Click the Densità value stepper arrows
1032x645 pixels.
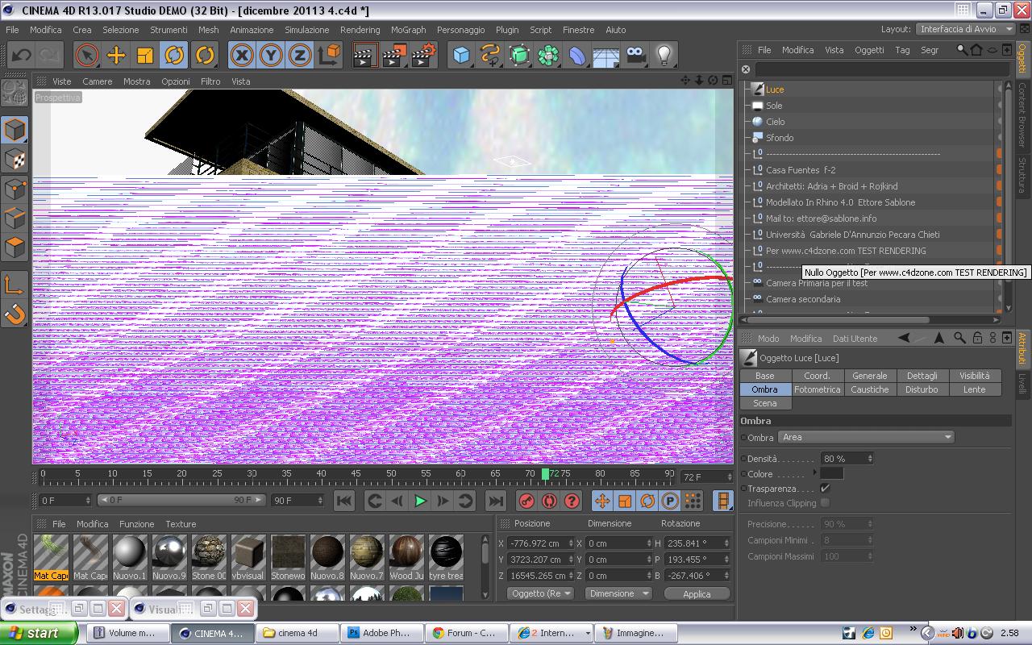point(869,458)
